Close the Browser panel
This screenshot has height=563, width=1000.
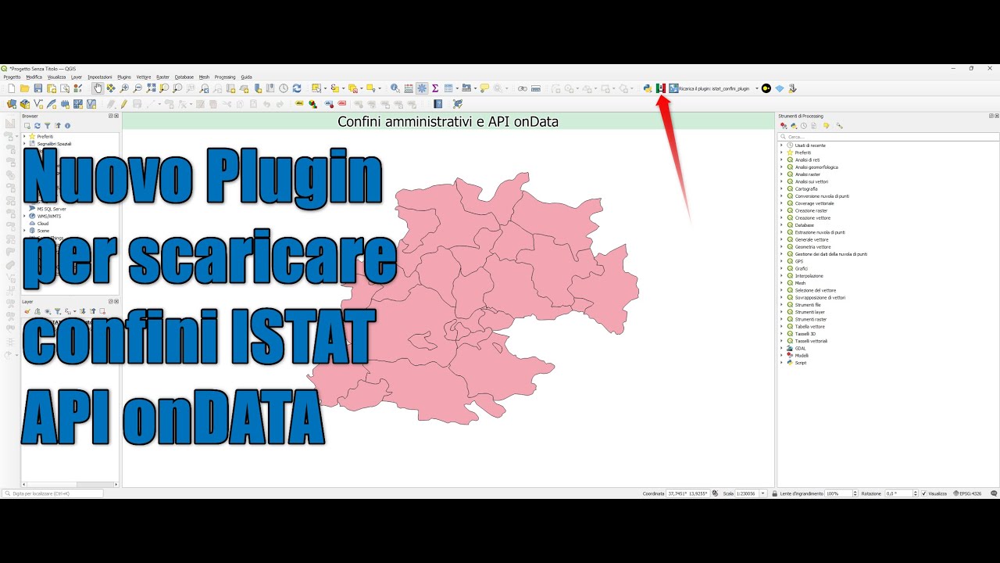tap(116, 116)
